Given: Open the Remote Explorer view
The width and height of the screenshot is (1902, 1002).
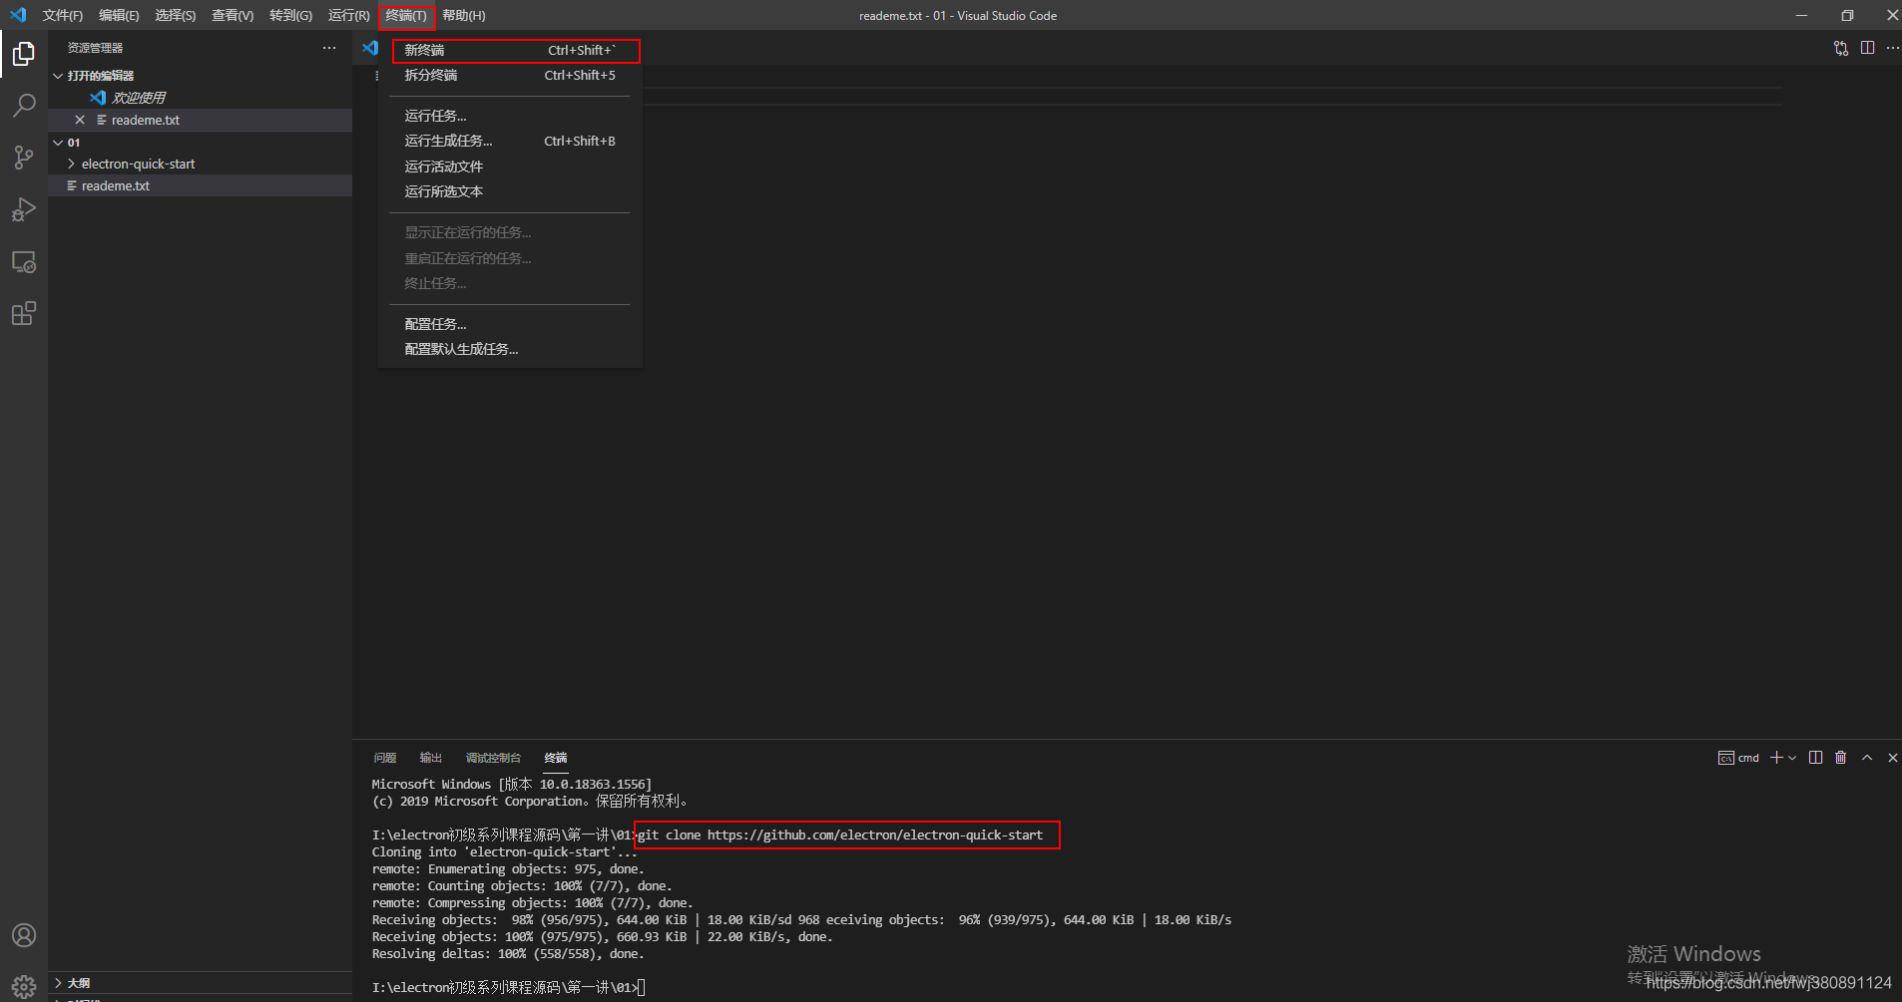Looking at the screenshot, I should click(23, 261).
